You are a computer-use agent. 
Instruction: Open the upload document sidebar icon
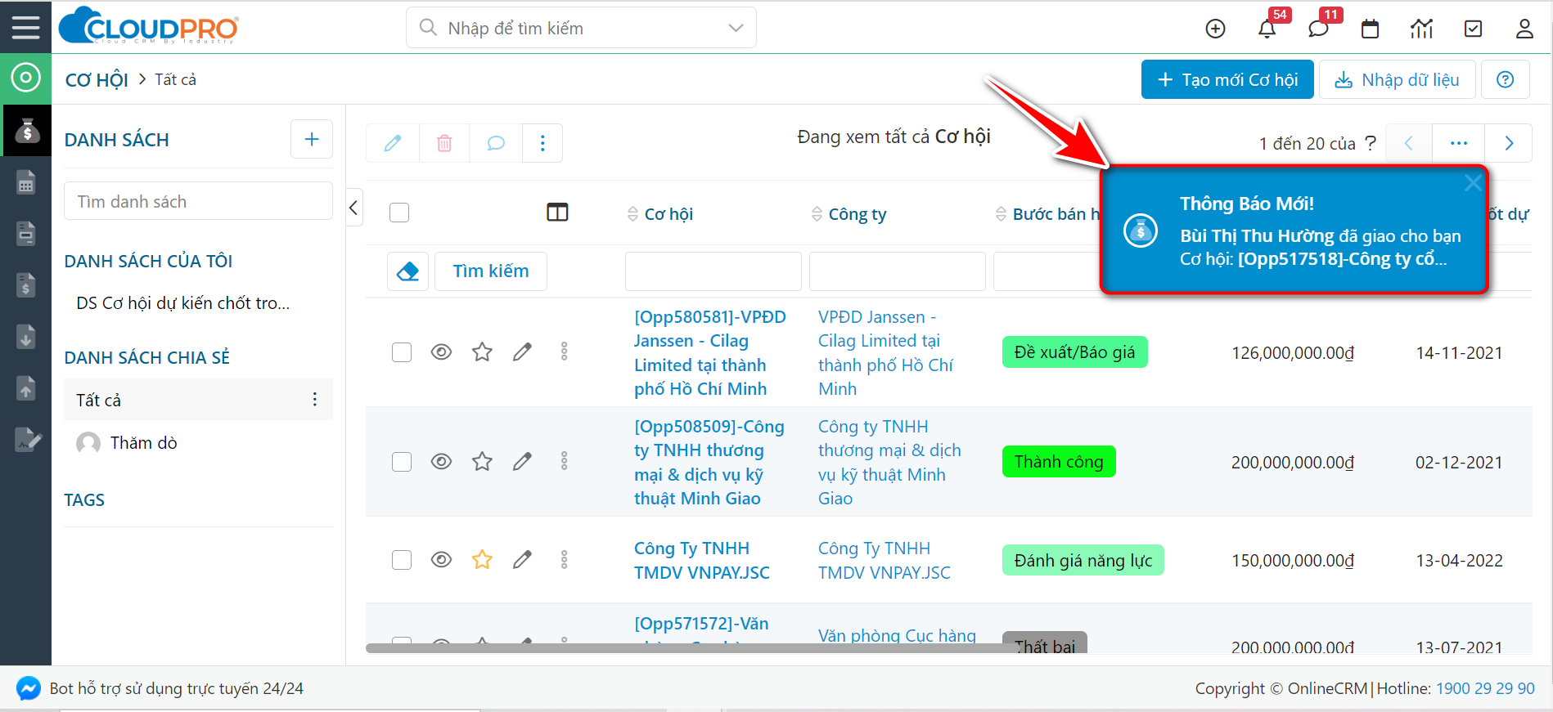point(26,387)
